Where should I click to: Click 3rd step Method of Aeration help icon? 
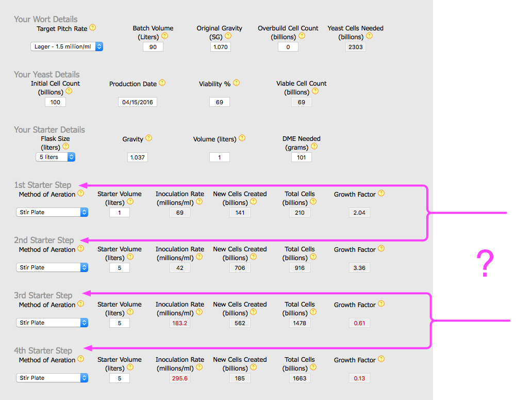click(x=81, y=304)
